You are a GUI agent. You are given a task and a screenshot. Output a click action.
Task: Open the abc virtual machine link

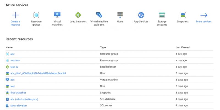tap(12, 80)
